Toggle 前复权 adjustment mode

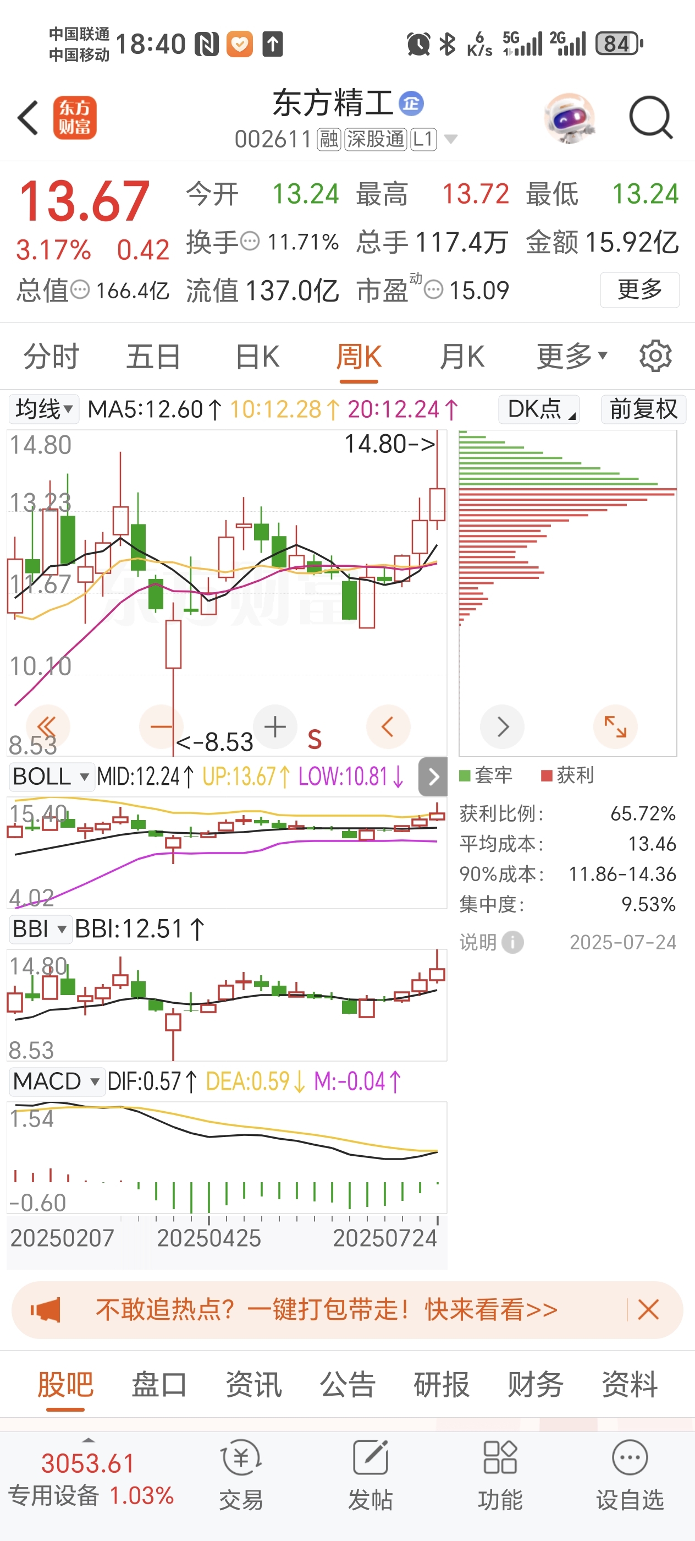click(x=644, y=409)
